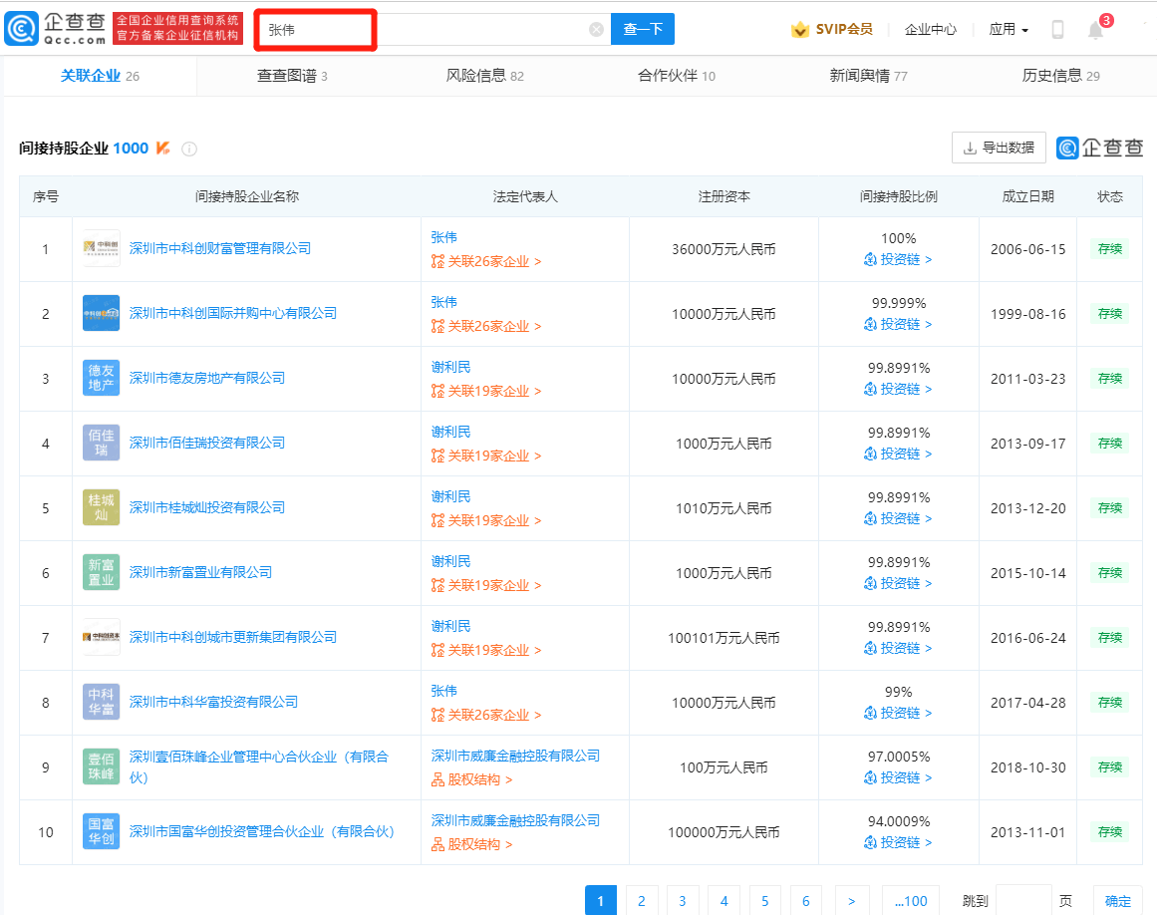Open the notification bell icon
This screenshot has width=1157, height=915.
1096,30
